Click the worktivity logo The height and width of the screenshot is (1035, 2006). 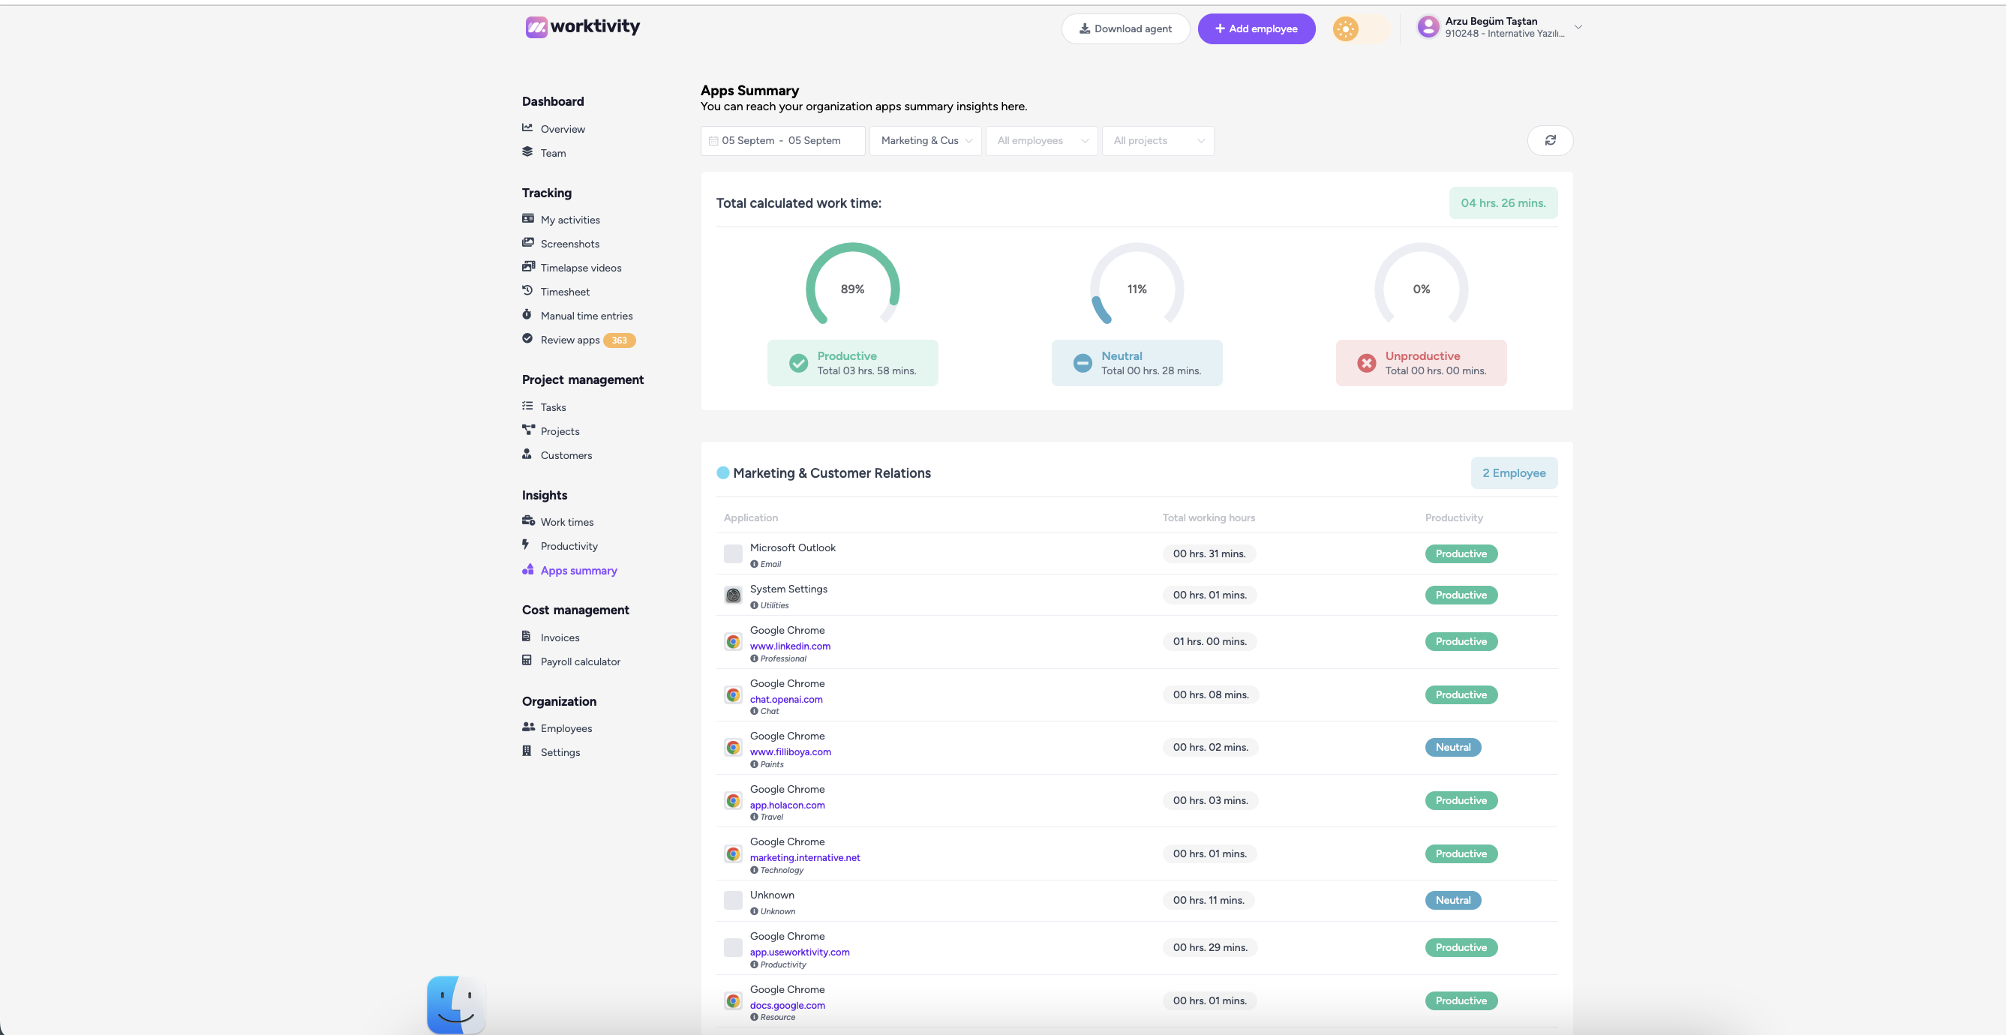coord(582,27)
